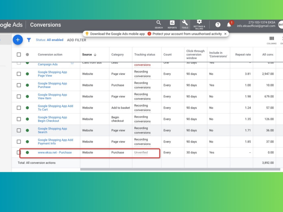Click the Repeat rate column header
Image resolution: width=283 pixels, height=212 pixels.
[243, 55]
